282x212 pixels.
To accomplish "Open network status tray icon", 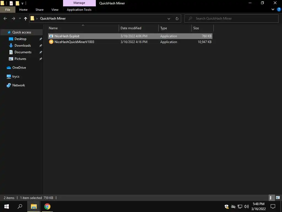I will [240, 206].
